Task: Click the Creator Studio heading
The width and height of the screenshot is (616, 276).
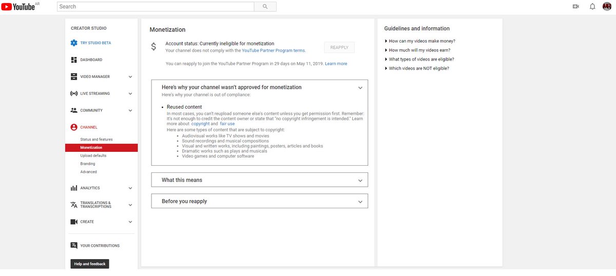Action: point(89,28)
